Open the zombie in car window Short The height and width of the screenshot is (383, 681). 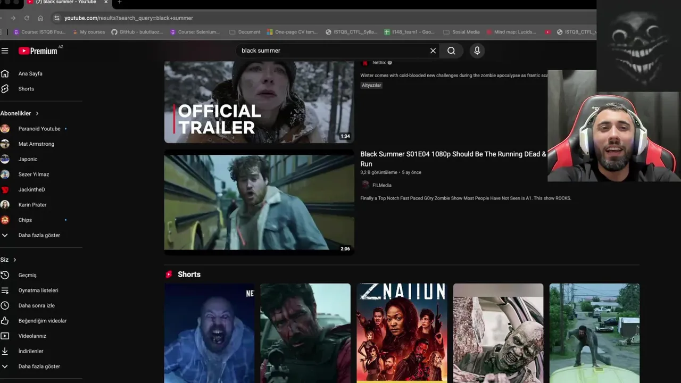[x=498, y=333]
